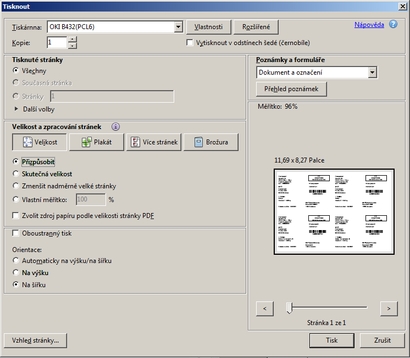Open the Tiskárna printer dropdown
This screenshot has height=358, width=410.
(x=178, y=27)
